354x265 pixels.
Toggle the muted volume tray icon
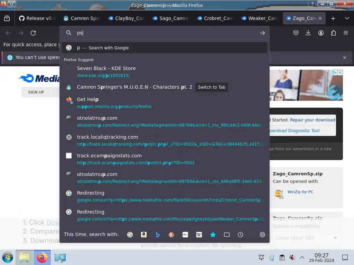pyautogui.click(x=292, y=257)
